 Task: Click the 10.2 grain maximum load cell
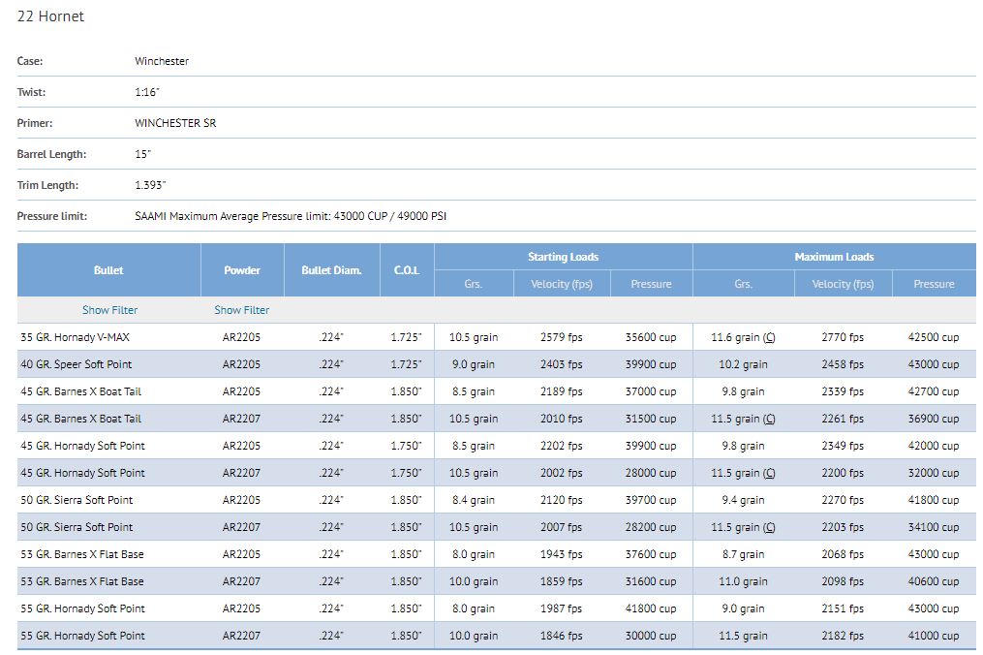[x=743, y=364]
